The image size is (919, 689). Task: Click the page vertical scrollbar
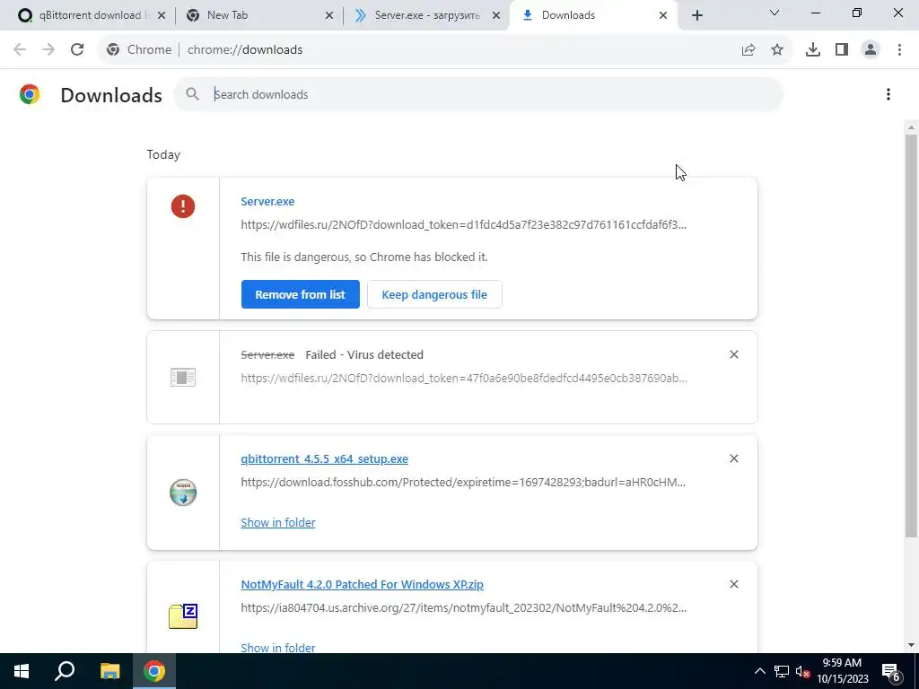[911, 336]
